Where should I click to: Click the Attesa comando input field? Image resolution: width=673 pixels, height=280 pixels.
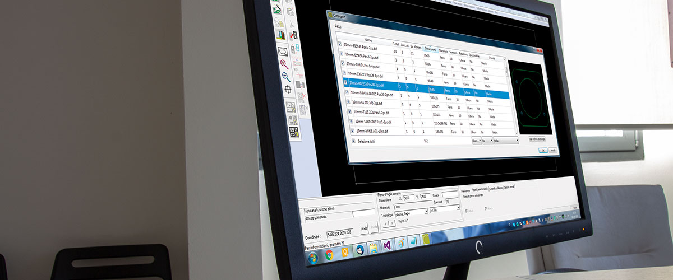pos(362,213)
